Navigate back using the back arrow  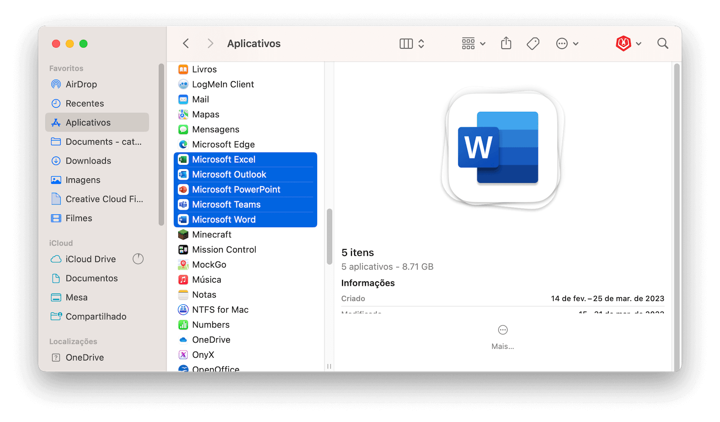185,43
